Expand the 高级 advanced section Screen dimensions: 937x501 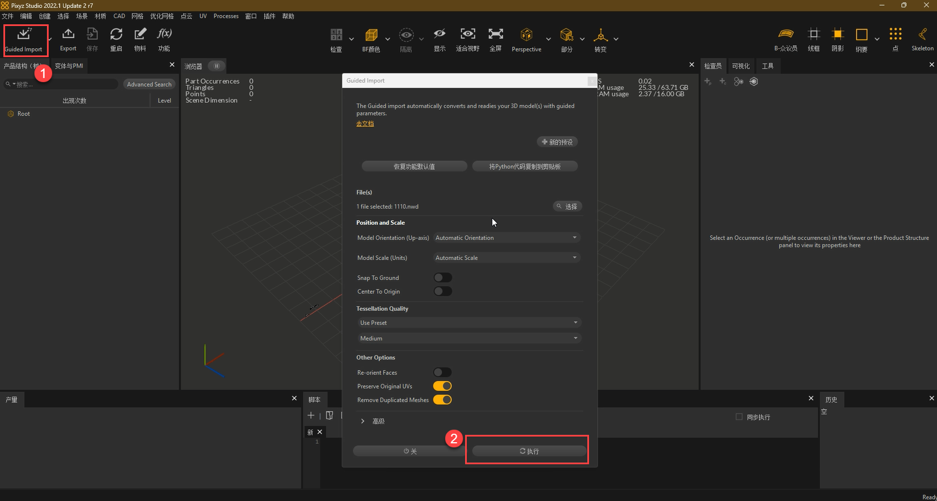tap(363, 421)
